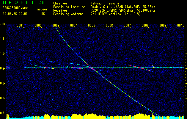Image resolution: width=187 pixels, height=119 pixels.
Task: Click the kHz axis unit label
Action: click(3, 24)
